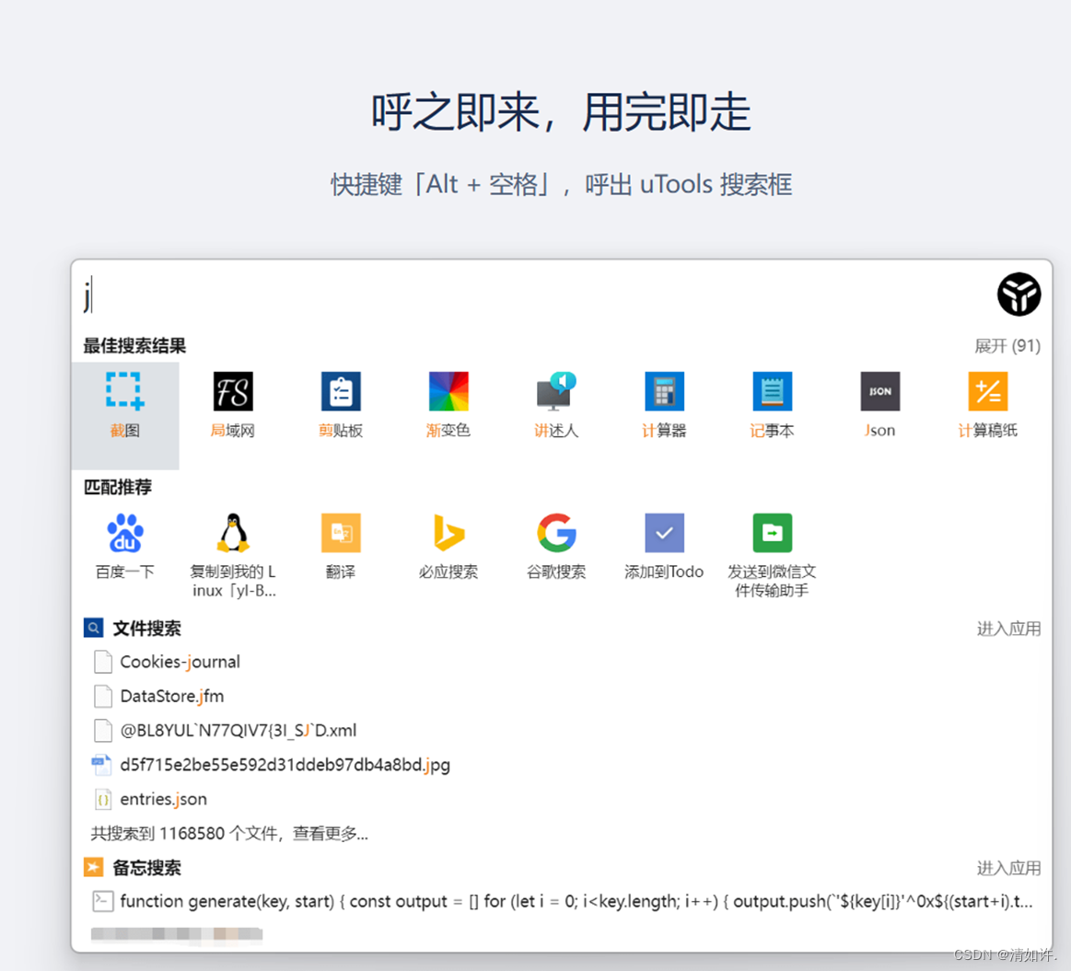The height and width of the screenshot is (971, 1071).
Task: Open the file entries.json
Action: (562, 799)
